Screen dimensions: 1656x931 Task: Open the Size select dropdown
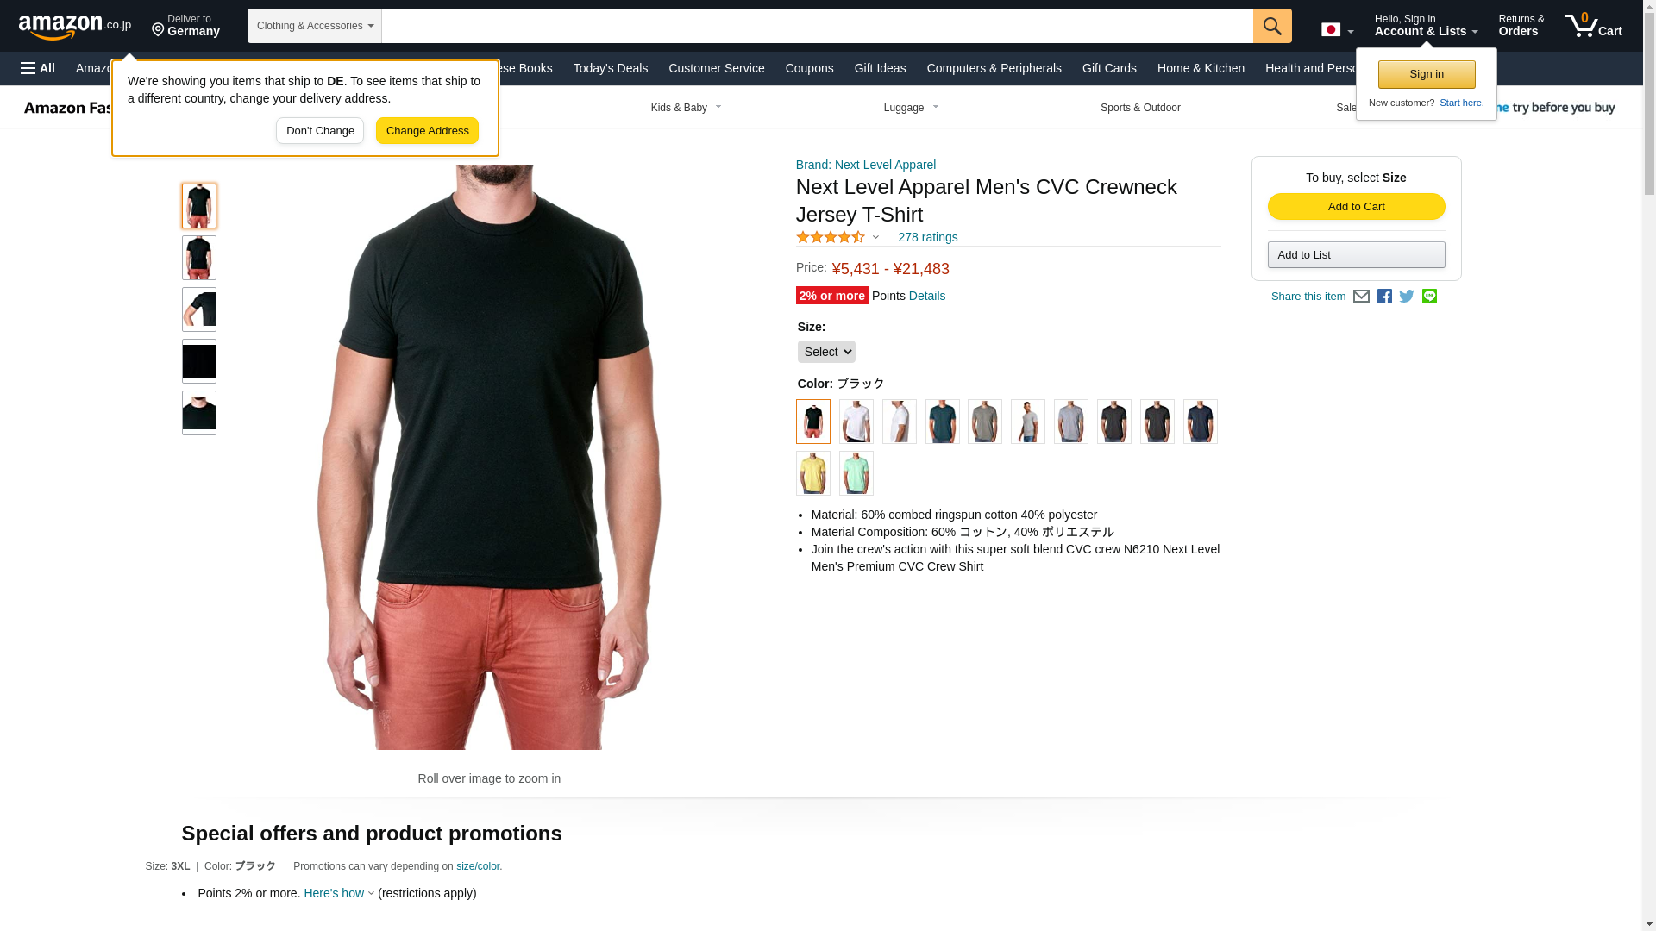(x=826, y=352)
